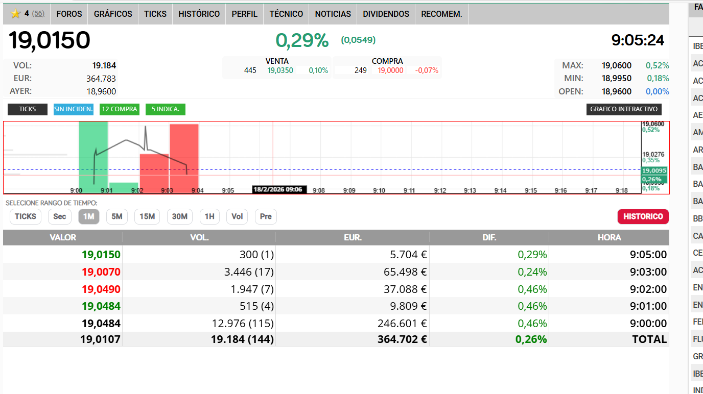Click the 9:03 red volume bar

tap(184, 158)
